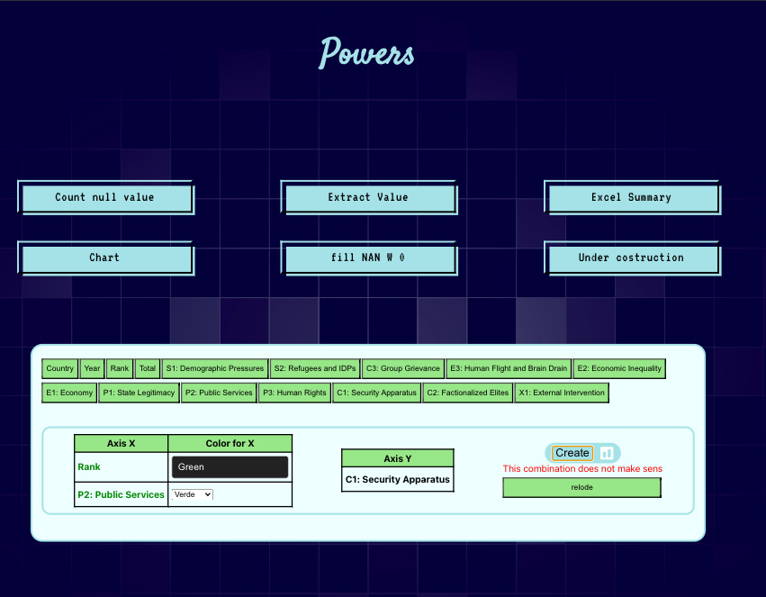Toggle the Year column tag

point(92,368)
